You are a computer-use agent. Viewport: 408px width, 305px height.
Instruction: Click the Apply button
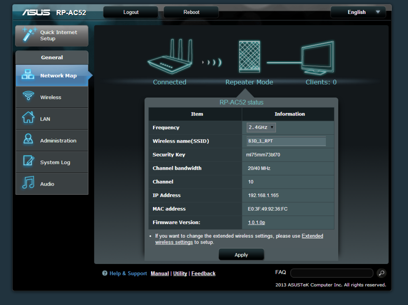tap(241, 254)
